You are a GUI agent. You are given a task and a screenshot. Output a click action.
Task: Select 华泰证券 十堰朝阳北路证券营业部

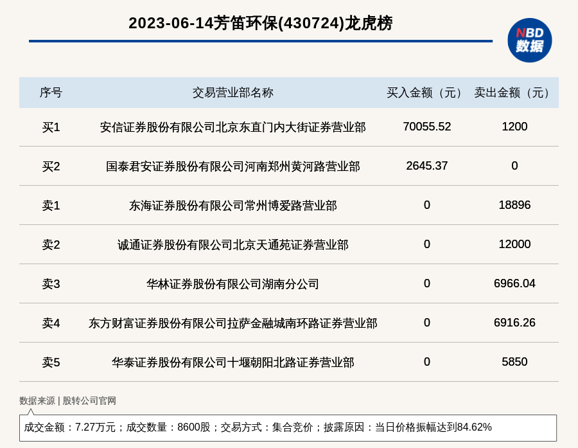[232, 363]
